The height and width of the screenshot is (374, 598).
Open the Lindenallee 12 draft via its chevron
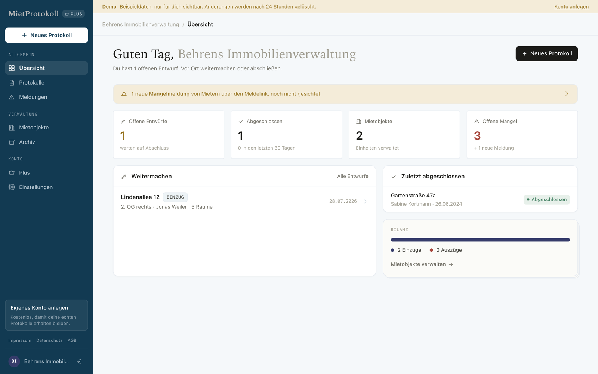pyautogui.click(x=365, y=202)
